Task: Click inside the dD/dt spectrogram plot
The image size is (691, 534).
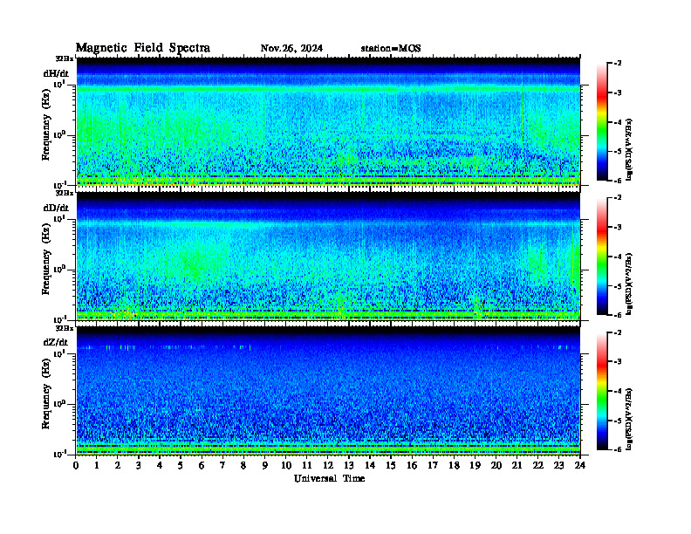Action: [328, 257]
